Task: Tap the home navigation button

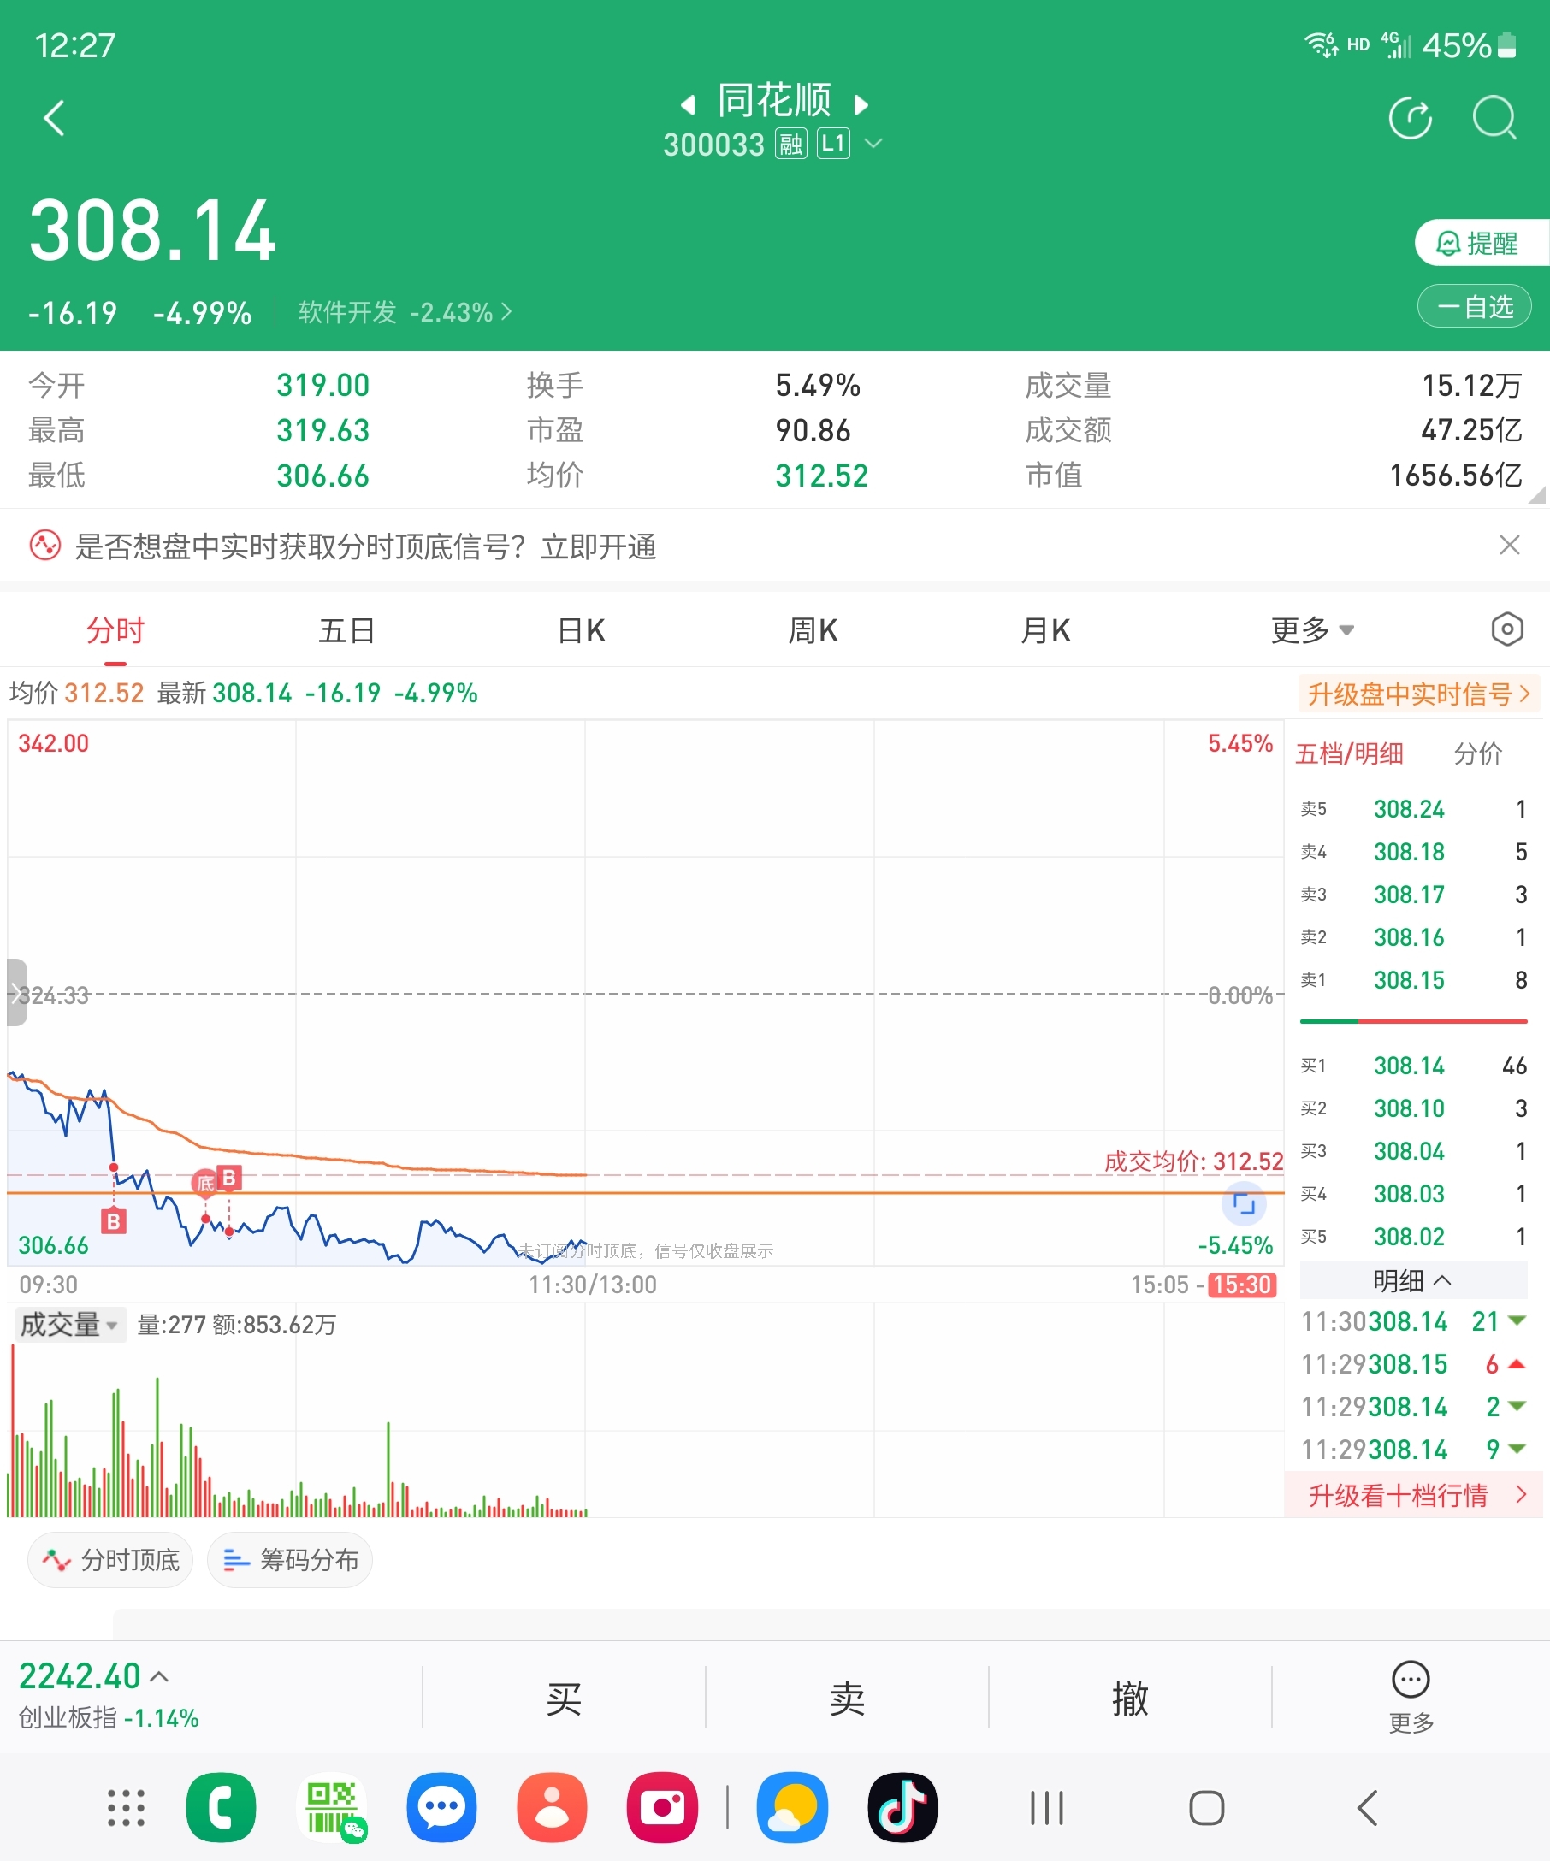Action: 1206,1808
